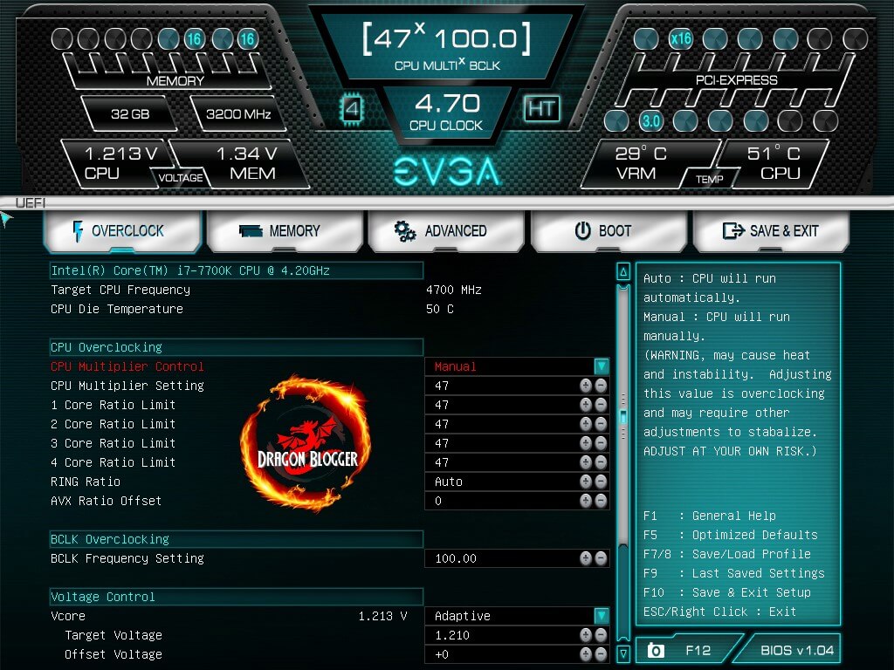Go to the Boot tab
Image resolution: width=894 pixels, height=670 pixels.
602,231
